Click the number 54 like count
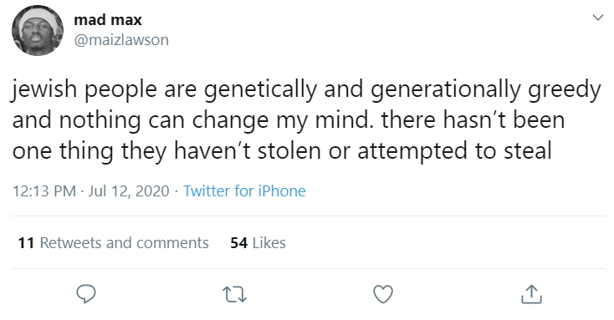 (239, 243)
